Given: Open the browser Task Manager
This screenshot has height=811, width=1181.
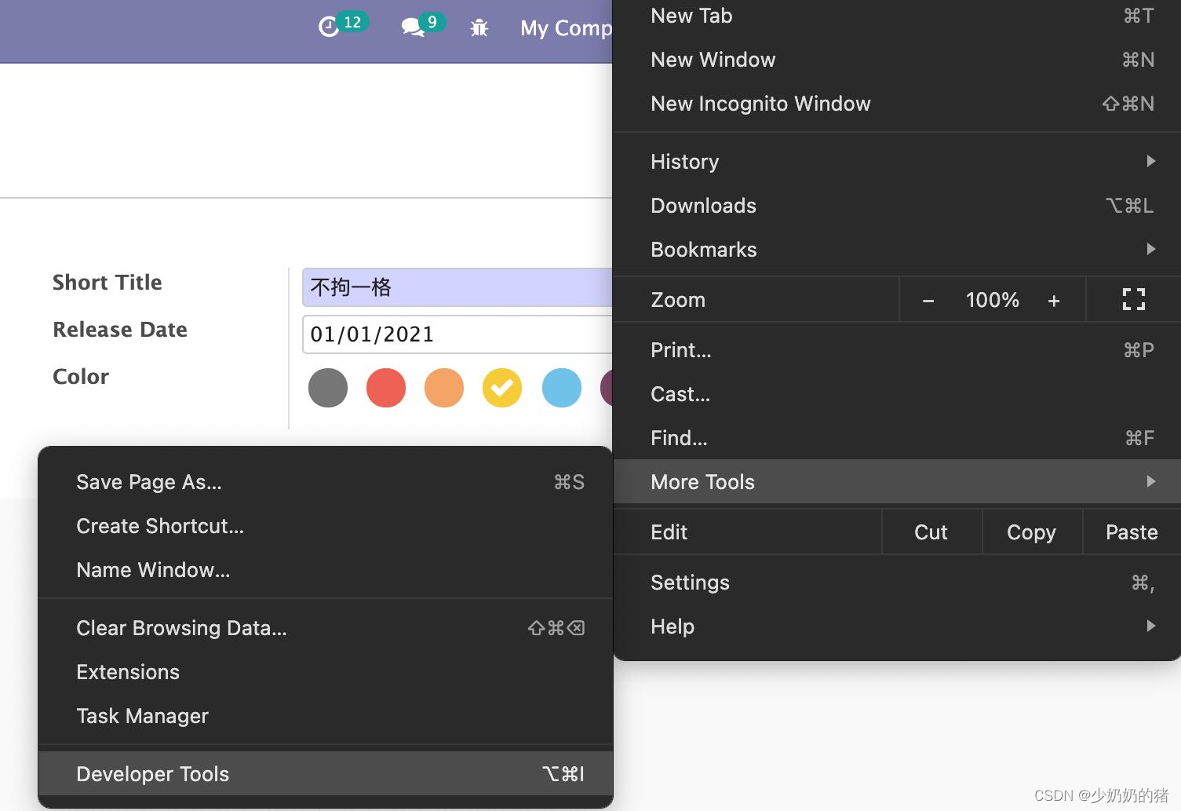Looking at the screenshot, I should coord(142,715).
